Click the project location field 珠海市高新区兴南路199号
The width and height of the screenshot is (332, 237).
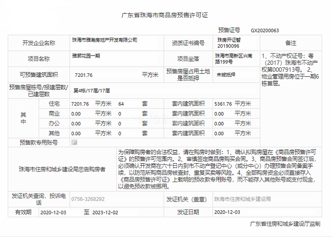pyautogui.click(x=233, y=59)
